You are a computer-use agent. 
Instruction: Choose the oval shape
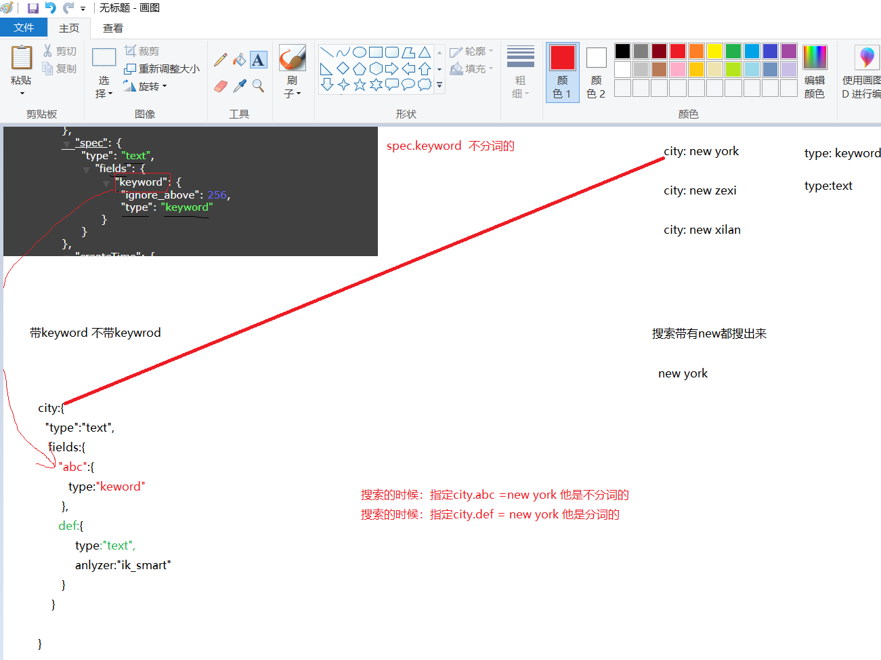point(360,52)
